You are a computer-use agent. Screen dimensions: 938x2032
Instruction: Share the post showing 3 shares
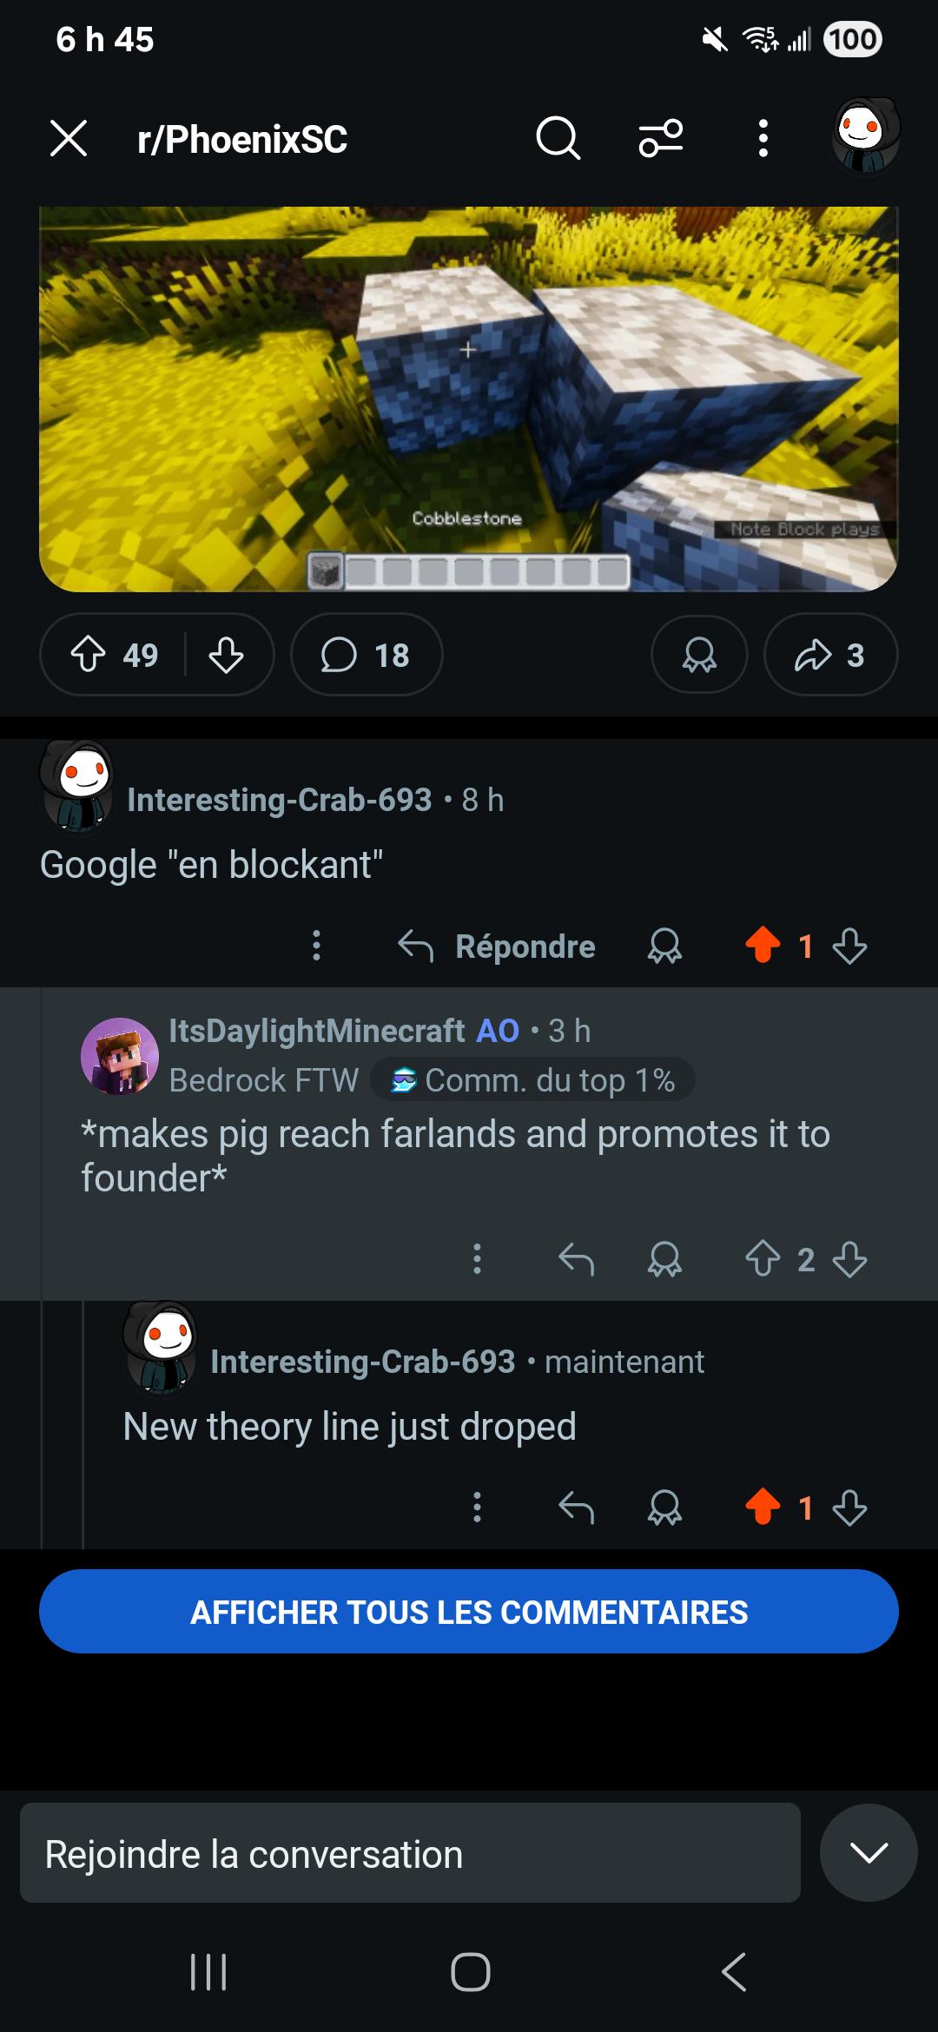coord(830,655)
